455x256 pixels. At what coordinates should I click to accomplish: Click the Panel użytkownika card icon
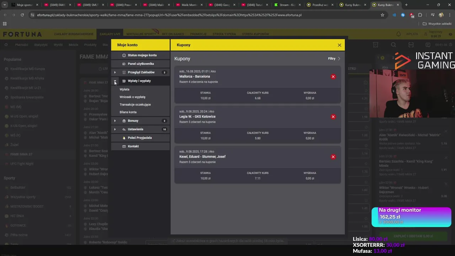click(124, 64)
